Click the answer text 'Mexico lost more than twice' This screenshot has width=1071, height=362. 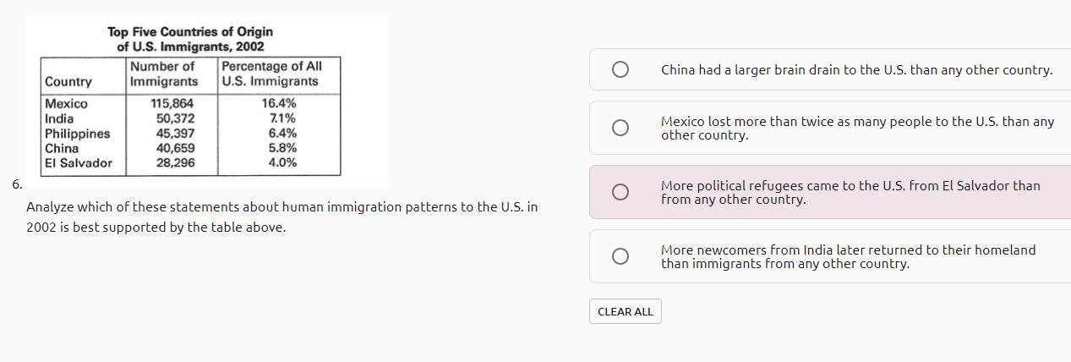857,128
